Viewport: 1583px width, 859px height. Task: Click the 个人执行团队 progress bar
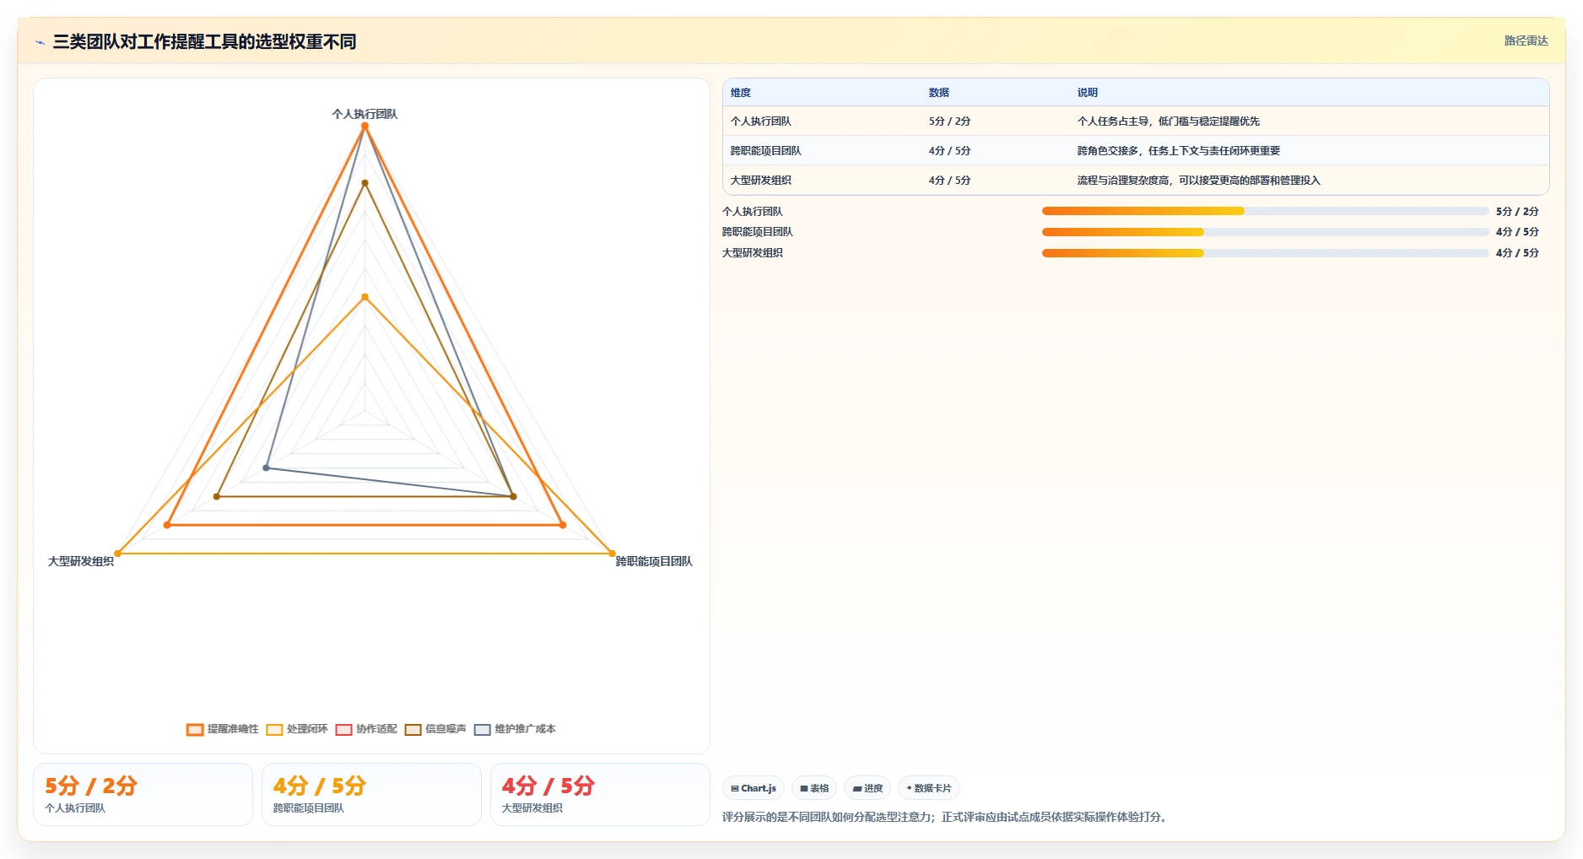pyautogui.click(x=1265, y=211)
